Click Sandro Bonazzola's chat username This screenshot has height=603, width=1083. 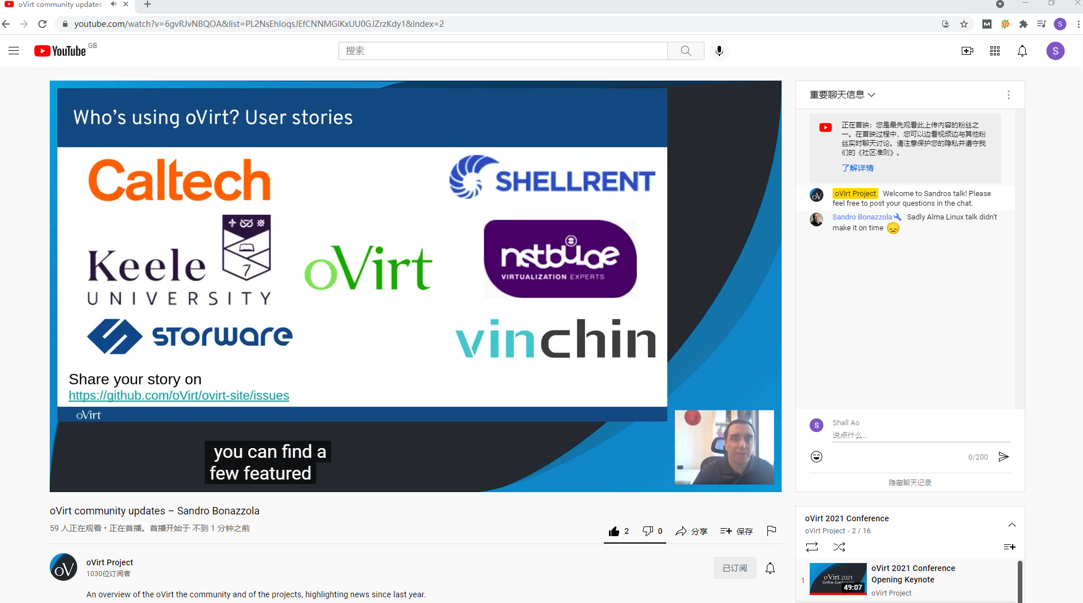[x=862, y=217]
